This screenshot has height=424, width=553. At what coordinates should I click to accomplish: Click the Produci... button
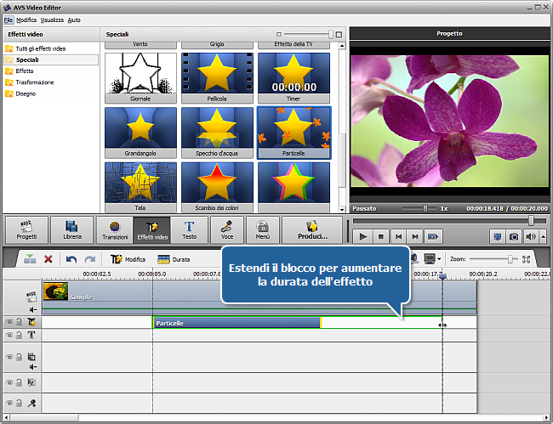click(311, 230)
